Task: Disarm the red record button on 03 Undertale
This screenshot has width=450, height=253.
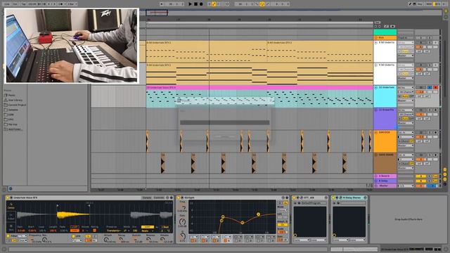Action: [436, 87]
